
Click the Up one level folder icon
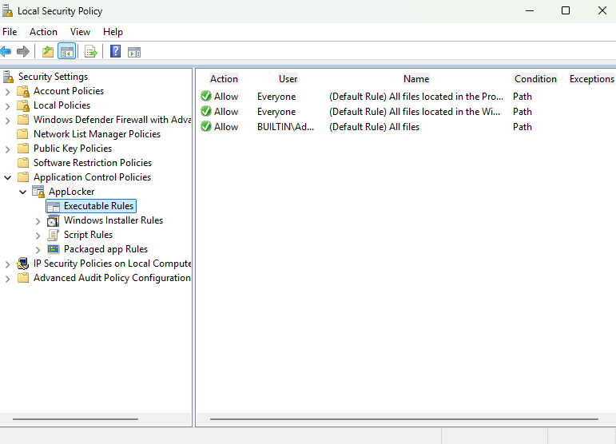tap(48, 52)
